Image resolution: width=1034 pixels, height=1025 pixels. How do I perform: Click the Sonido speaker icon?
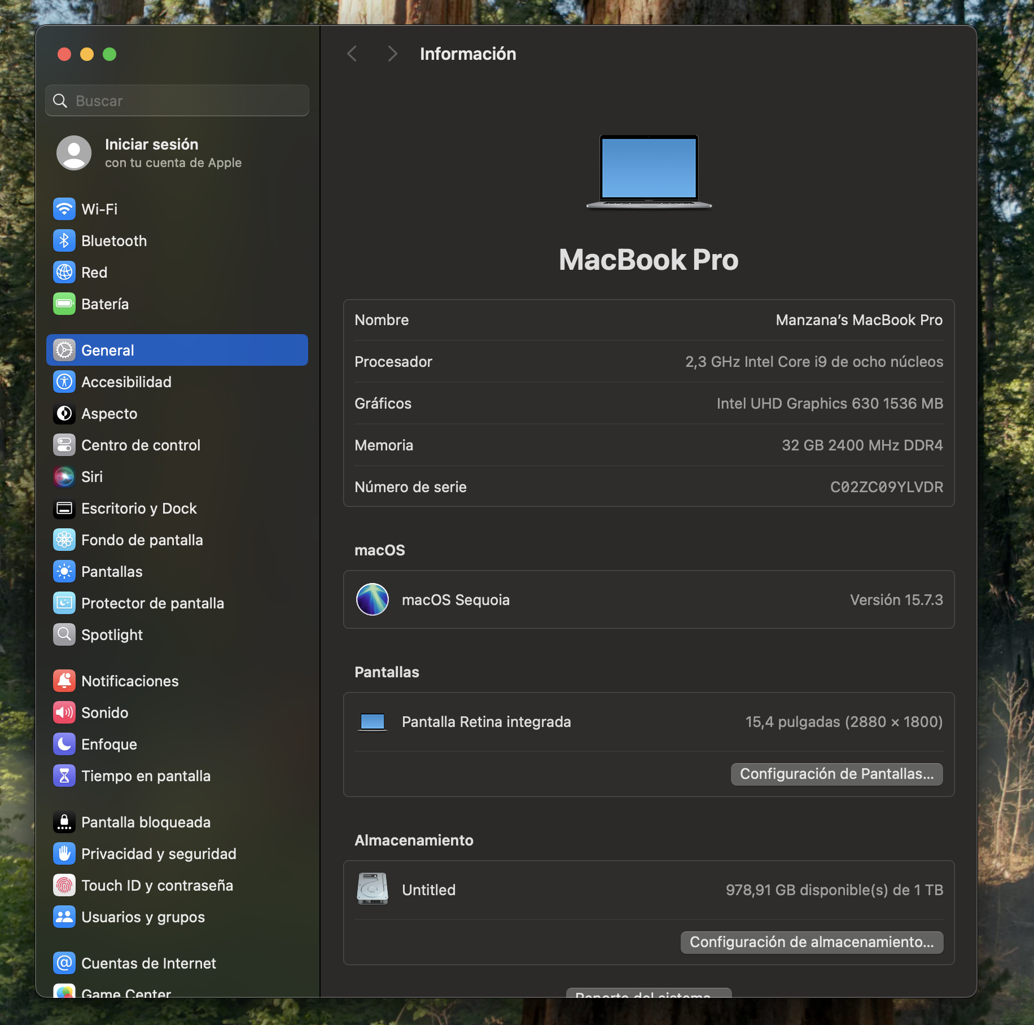tap(64, 713)
